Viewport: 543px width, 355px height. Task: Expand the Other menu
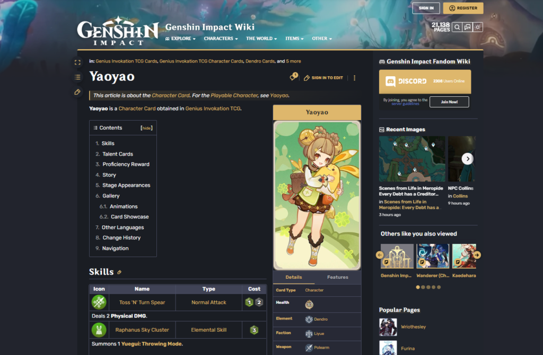[322, 39]
